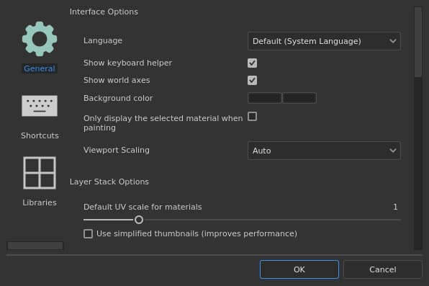
Task: Confirm settings with the OK button
Action: [299, 269]
